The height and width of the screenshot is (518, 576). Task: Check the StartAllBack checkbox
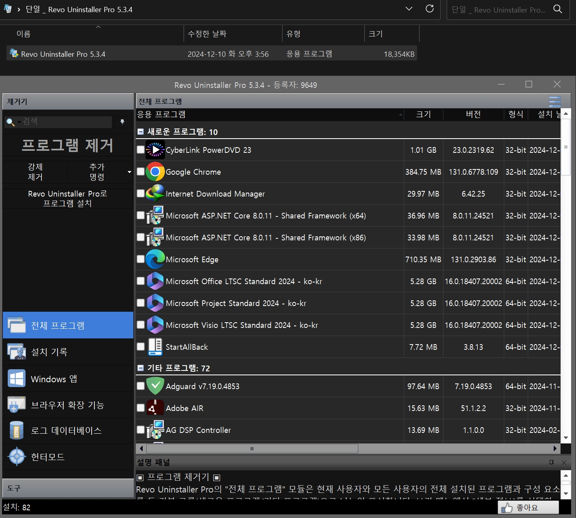click(141, 347)
